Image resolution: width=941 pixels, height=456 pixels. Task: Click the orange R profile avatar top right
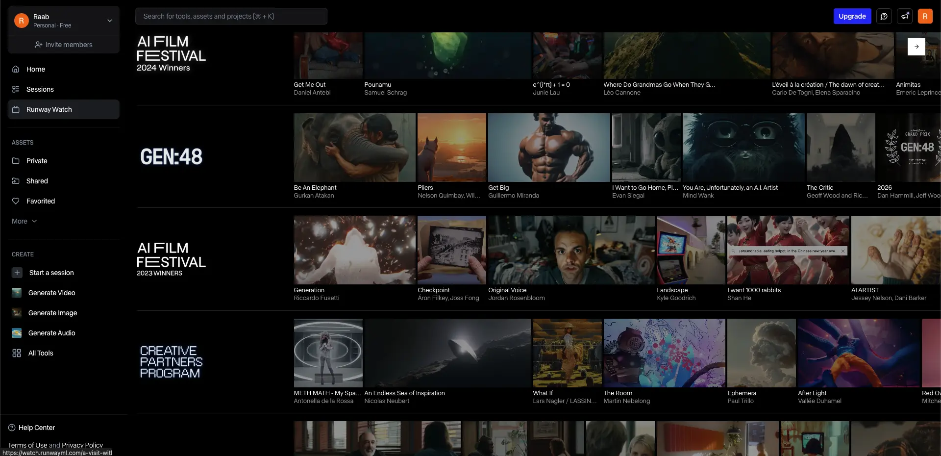point(925,16)
